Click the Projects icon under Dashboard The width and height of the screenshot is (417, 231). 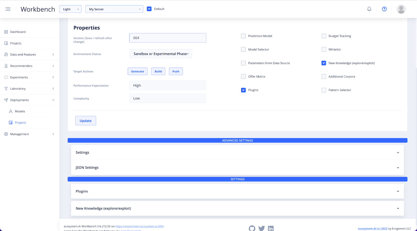(6, 43)
